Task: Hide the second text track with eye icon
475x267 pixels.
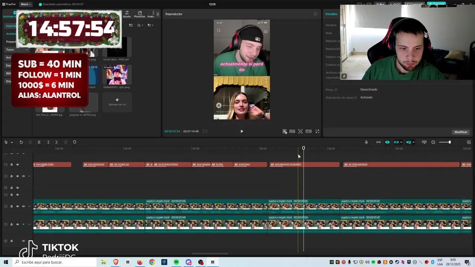Action: 17,195
